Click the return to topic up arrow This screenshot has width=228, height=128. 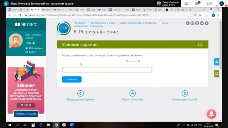(x=133, y=94)
